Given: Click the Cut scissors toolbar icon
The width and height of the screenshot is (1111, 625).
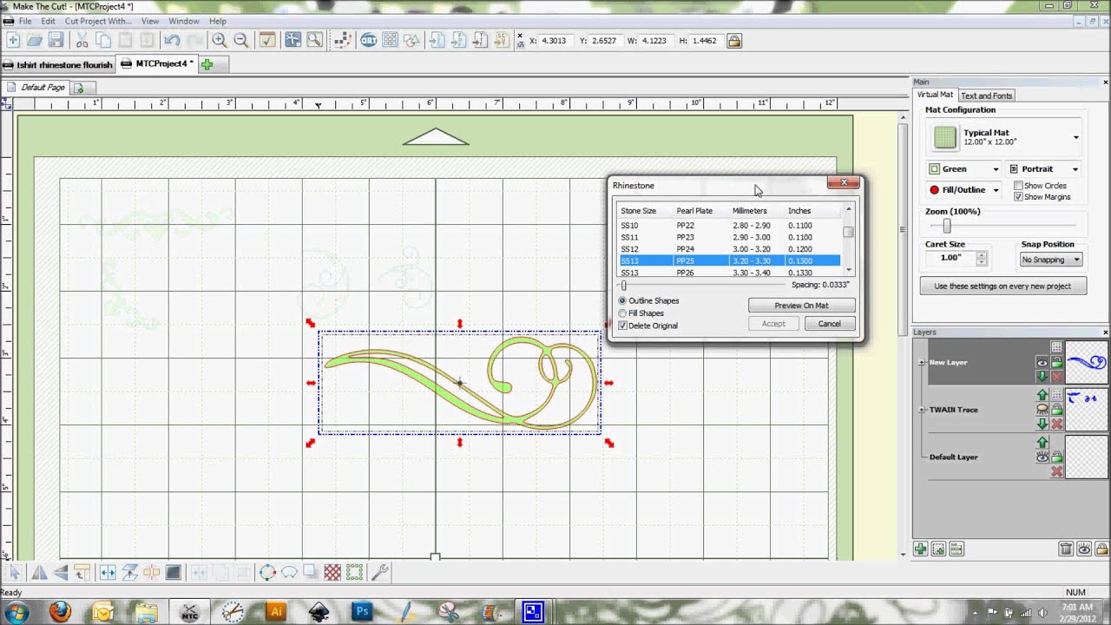Looking at the screenshot, I should coord(82,40).
